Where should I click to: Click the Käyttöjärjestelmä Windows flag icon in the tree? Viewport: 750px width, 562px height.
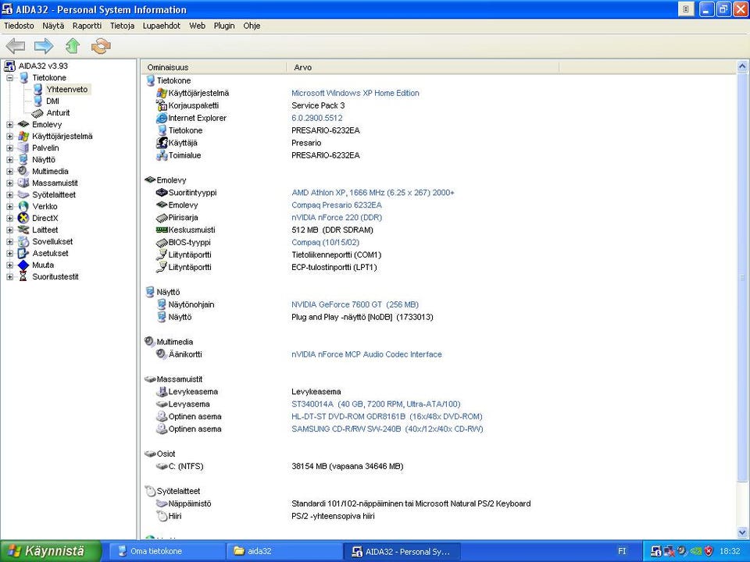tap(23, 136)
